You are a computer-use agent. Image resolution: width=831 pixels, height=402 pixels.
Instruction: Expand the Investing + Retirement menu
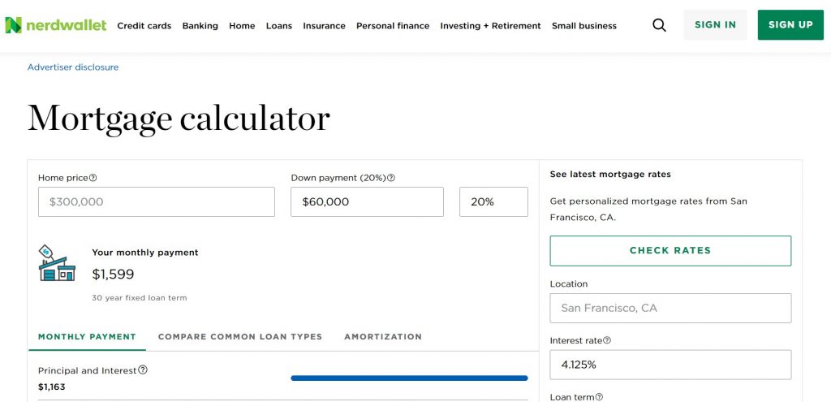pos(490,26)
